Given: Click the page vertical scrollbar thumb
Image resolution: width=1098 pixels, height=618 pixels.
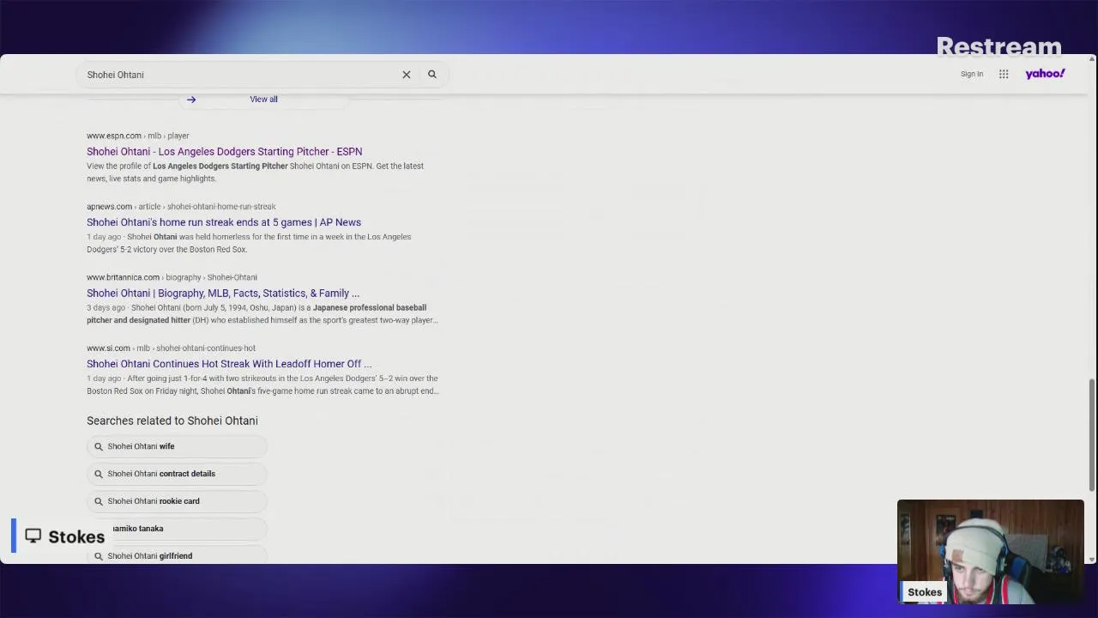Looking at the screenshot, I should coord(1092,433).
